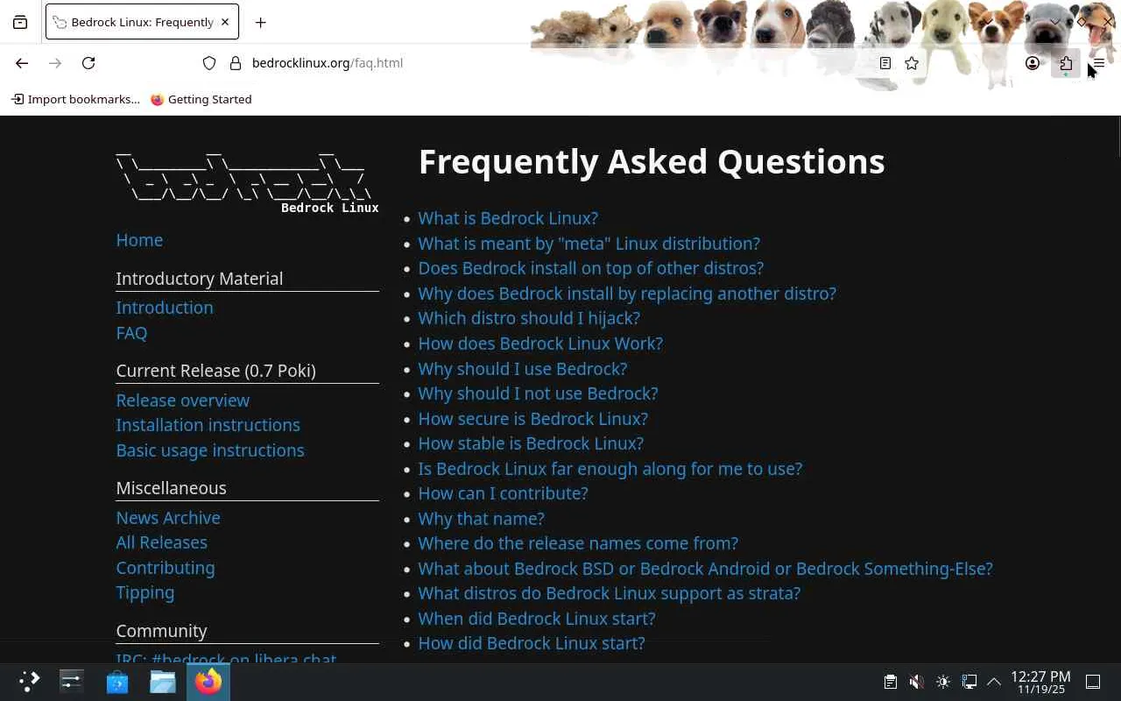Jump to 'Why that name?' question
1121x701 pixels.
pyautogui.click(x=481, y=519)
